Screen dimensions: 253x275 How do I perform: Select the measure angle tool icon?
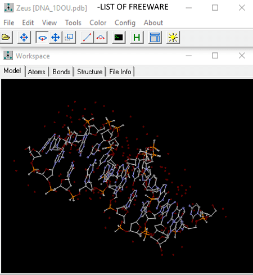coord(101,38)
